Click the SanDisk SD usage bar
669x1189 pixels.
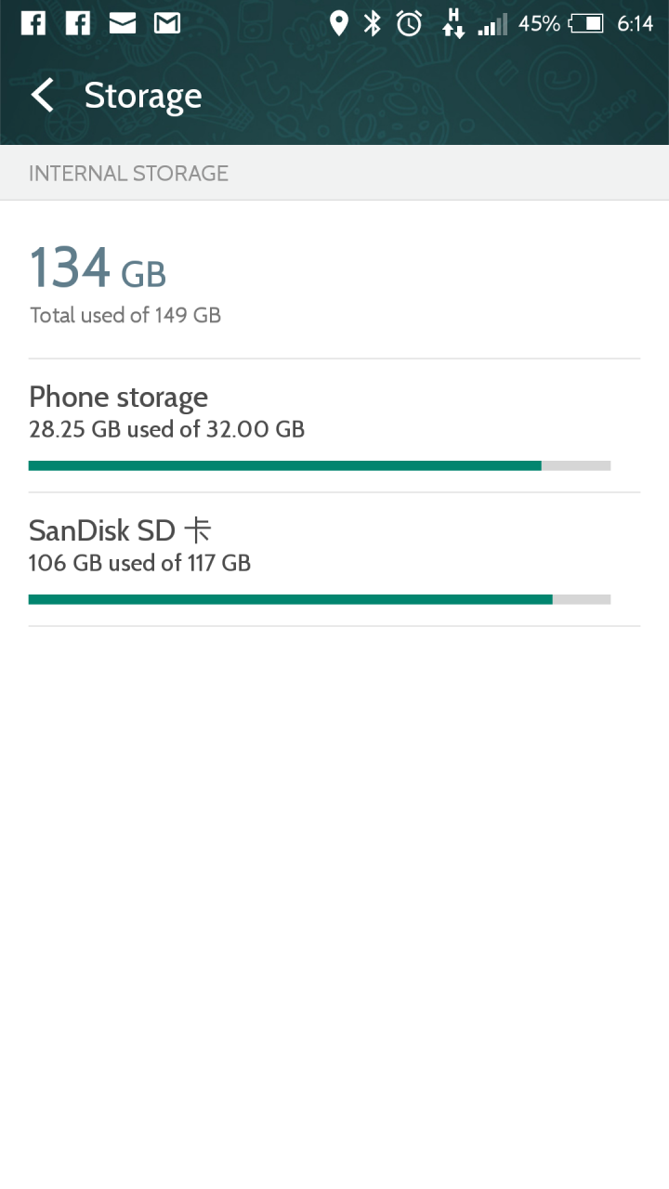click(320, 599)
